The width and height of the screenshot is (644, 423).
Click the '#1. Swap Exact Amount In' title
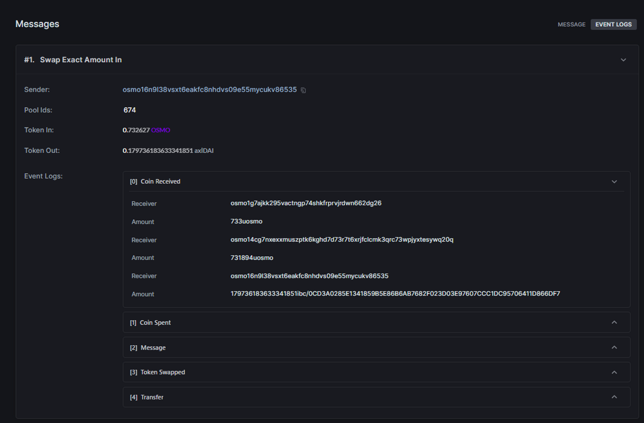[x=73, y=60]
